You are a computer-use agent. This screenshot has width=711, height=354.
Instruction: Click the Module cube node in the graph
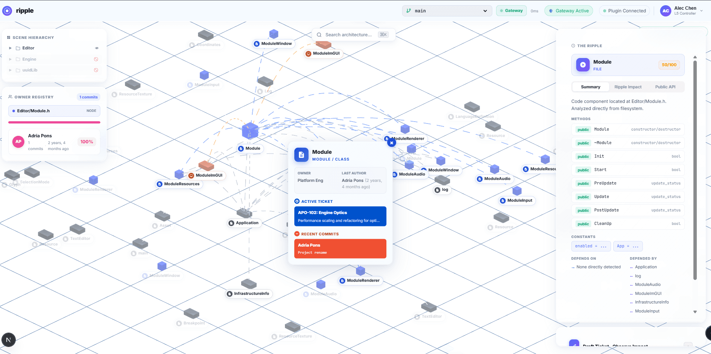click(x=250, y=131)
